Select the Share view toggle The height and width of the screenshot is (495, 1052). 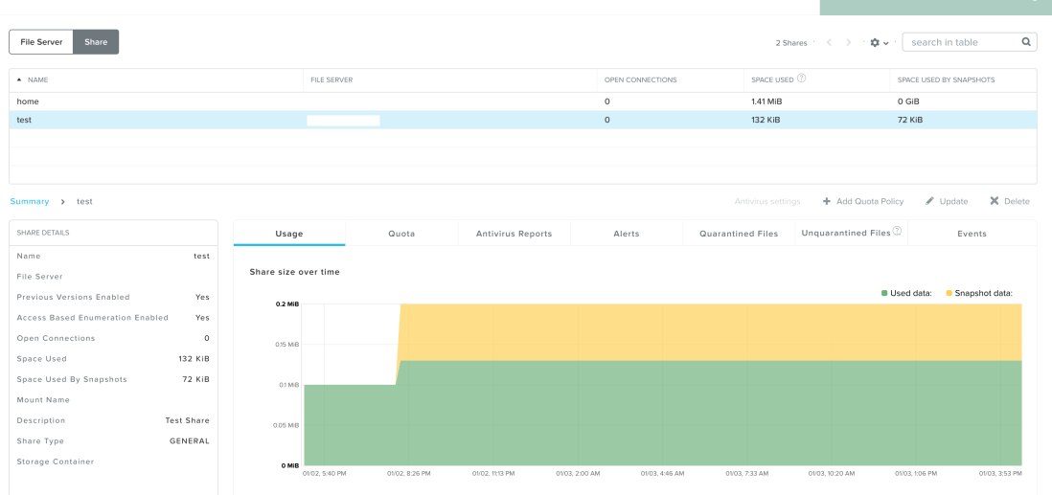coord(96,42)
